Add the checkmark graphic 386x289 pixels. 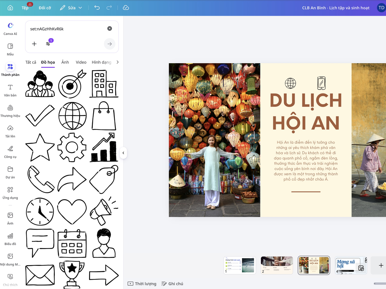(x=40, y=115)
